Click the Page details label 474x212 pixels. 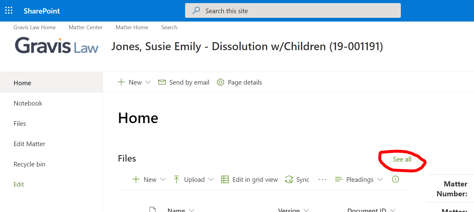click(x=245, y=82)
